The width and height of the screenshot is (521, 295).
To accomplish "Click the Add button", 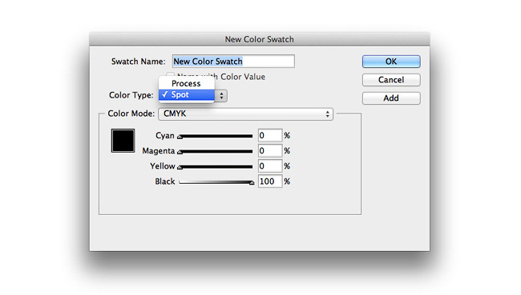I will (391, 98).
